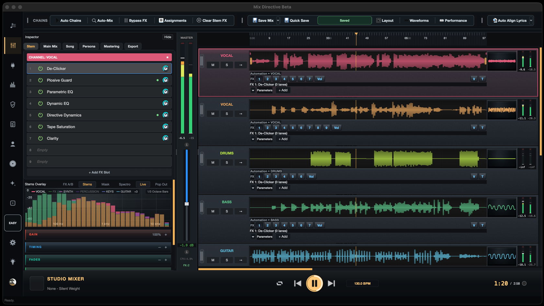Adjust the master volume fader handle
Viewport: 544px width, 306px height.
(x=187, y=204)
